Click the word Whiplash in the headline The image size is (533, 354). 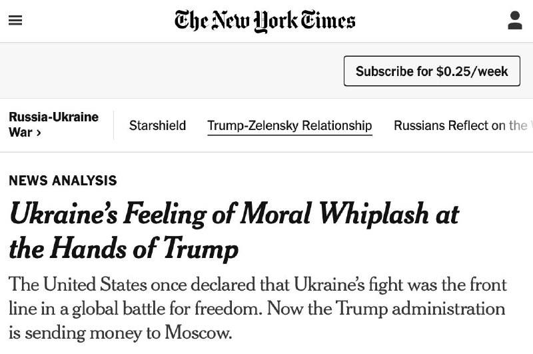374,215
